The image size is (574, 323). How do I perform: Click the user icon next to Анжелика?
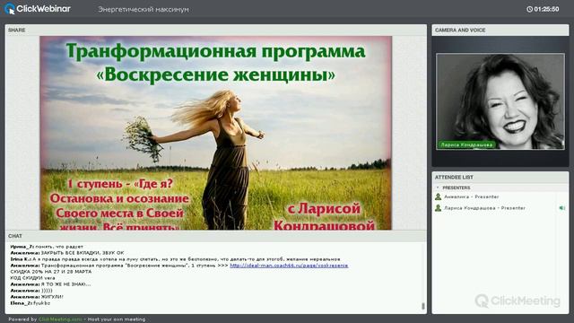438,196
